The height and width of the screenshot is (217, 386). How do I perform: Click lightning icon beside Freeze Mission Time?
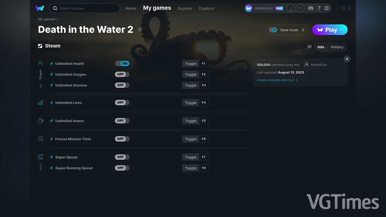(51, 139)
